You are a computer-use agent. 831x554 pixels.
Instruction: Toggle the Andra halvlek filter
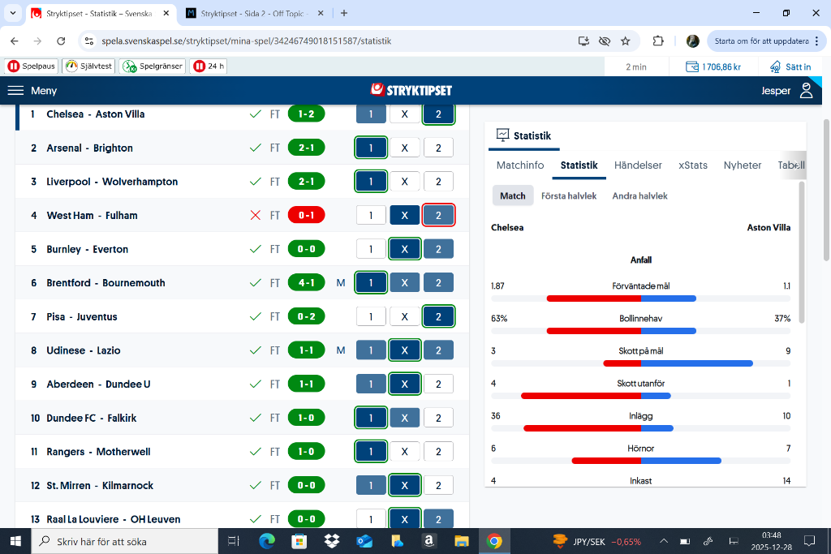pyautogui.click(x=639, y=195)
